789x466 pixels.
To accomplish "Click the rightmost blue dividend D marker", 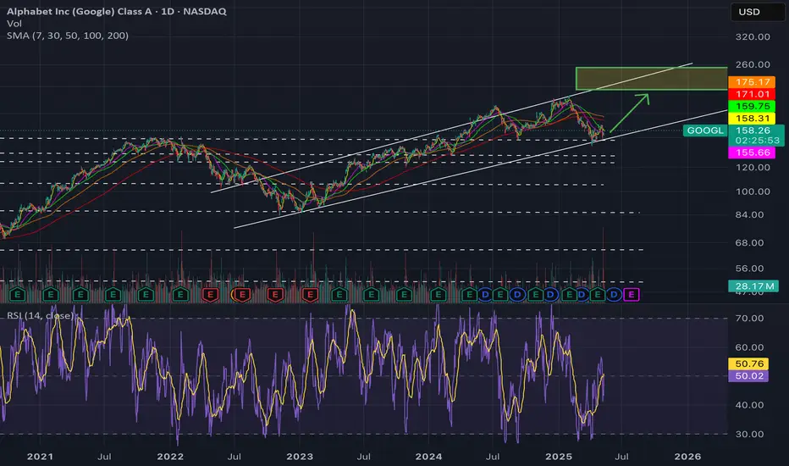I will 614,294.
